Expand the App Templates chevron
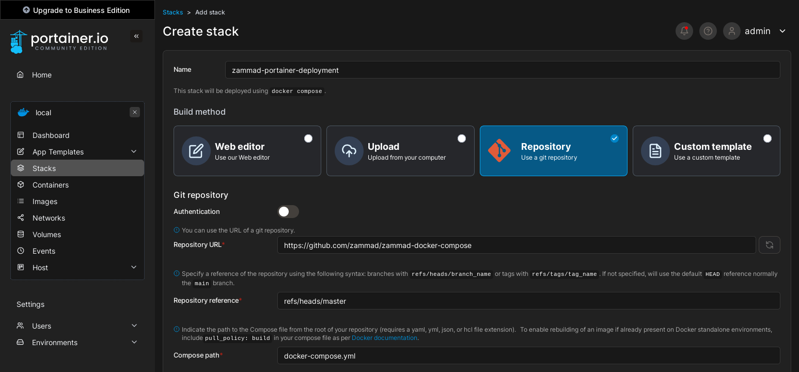 (134, 151)
